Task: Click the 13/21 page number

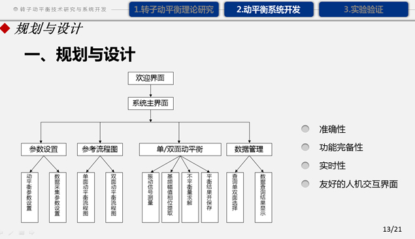Action: point(392,229)
